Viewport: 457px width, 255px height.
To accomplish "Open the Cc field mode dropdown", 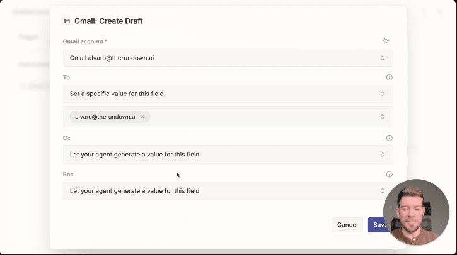I will point(228,155).
